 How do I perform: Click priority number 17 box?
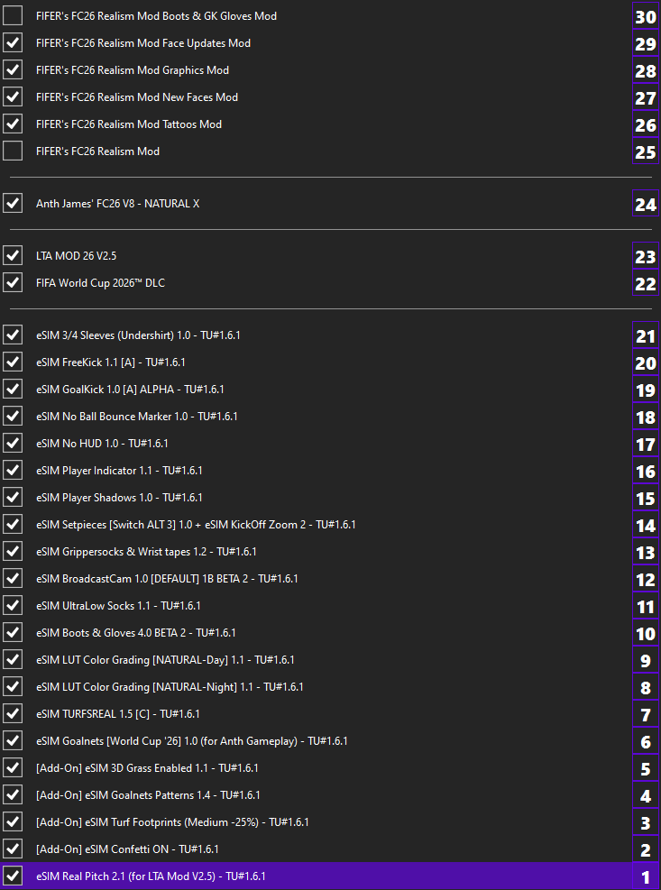click(x=646, y=444)
